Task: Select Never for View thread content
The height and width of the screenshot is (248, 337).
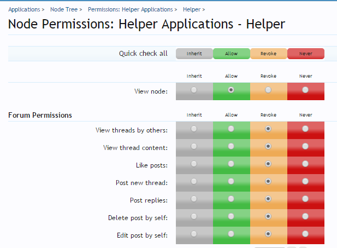Action: pyautogui.click(x=305, y=147)
